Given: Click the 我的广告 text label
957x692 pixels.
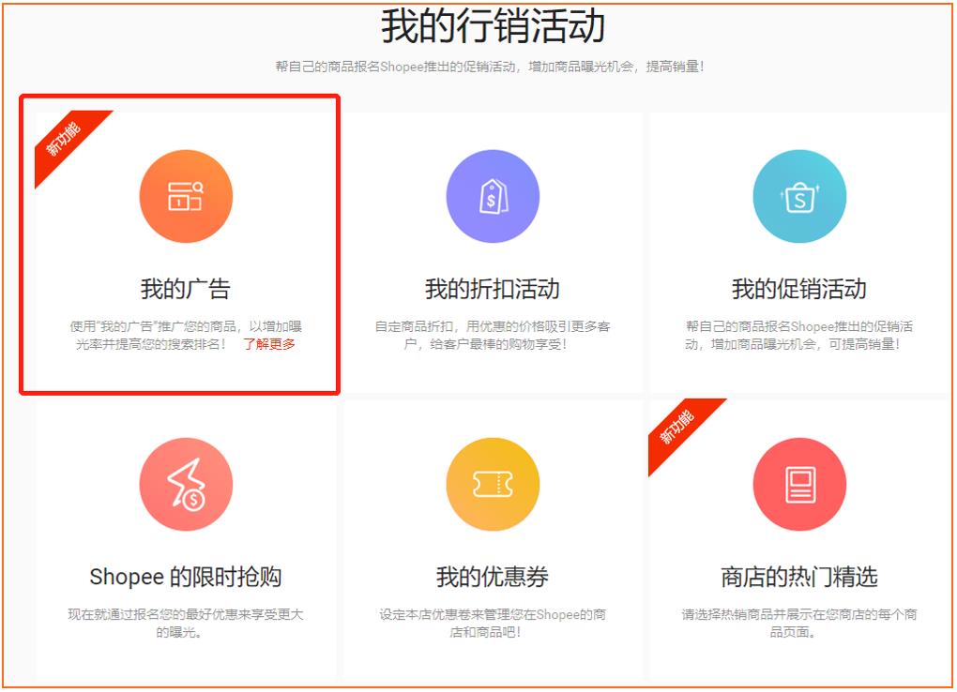Looking at the screenshot, I should pos(185,290).
